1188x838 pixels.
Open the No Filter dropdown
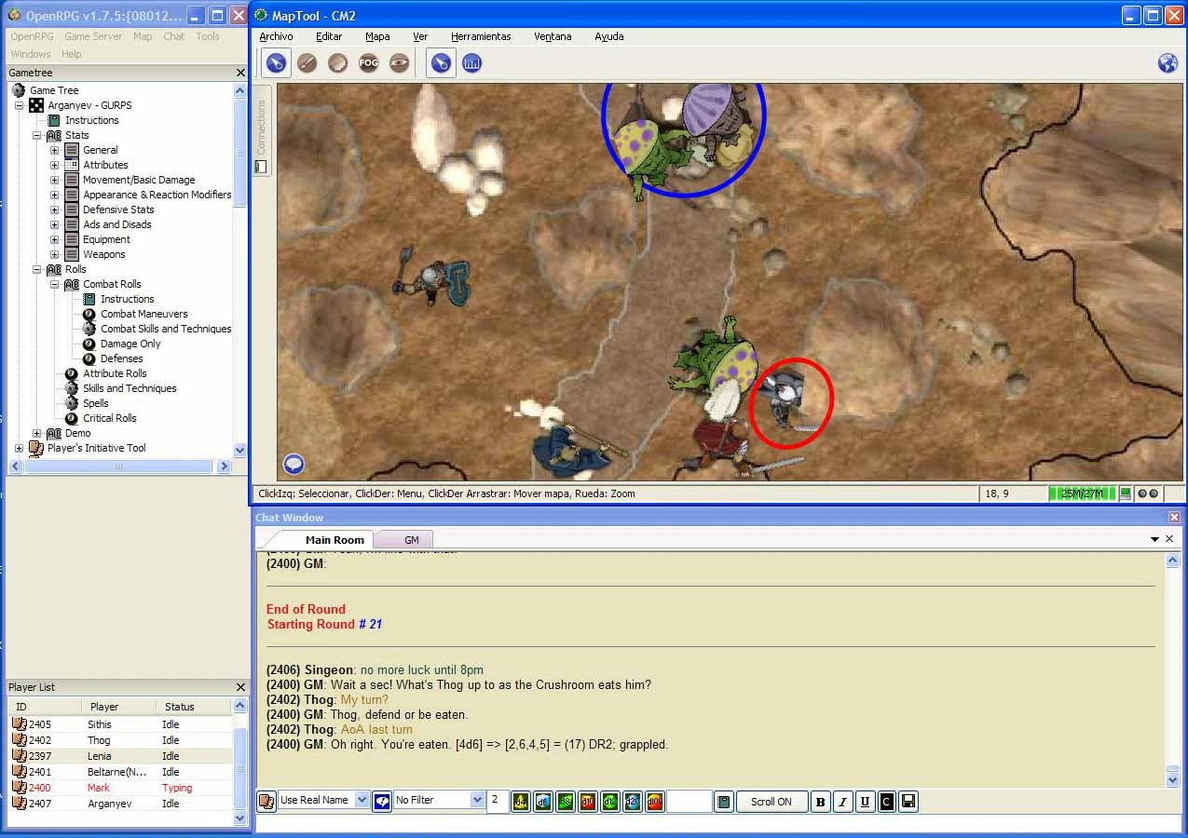439,800
